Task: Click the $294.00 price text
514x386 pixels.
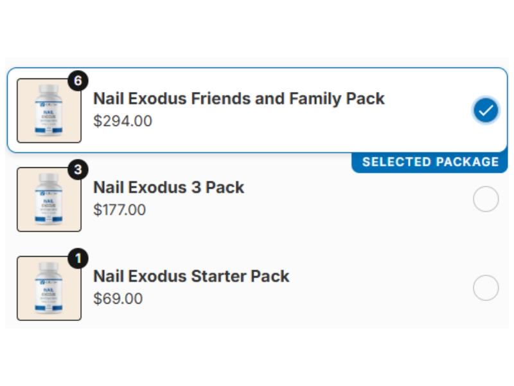Action: click(123, 121)
